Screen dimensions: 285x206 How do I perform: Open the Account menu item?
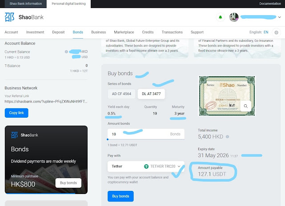[x=11, y=32]
